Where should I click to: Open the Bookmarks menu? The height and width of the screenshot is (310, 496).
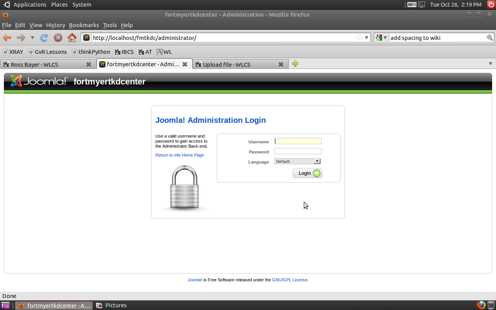[x=84, y=25]
